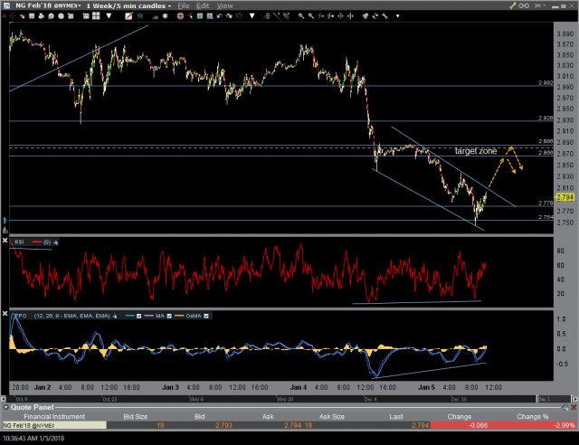The width and height of the screenshot is (579, 445).
Task: Click the orange crosshair target toolbar icon
Action: tap(180, 16)
